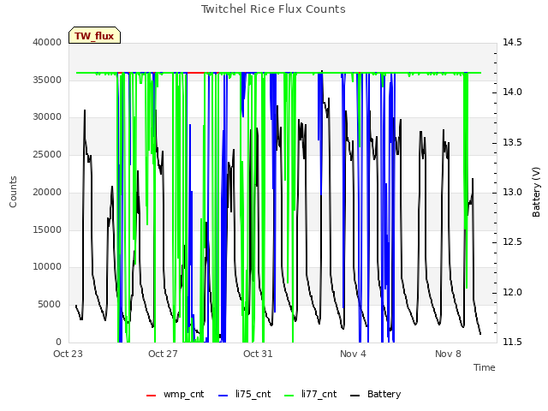Click the Battery (V) y-axis title
The width and height of the screenshot is (548, 411).
tap(536, 192)
